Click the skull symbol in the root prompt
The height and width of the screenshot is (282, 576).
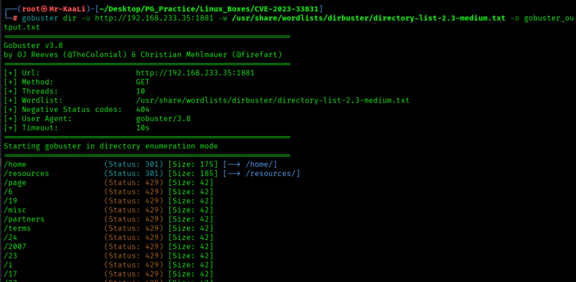44,8
